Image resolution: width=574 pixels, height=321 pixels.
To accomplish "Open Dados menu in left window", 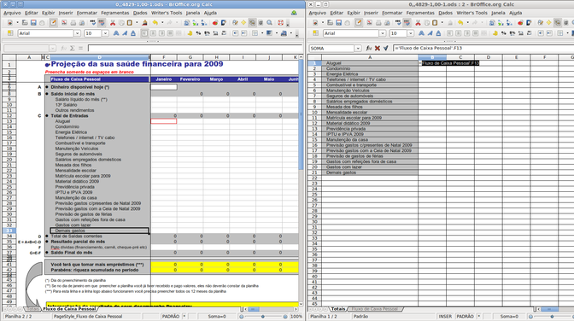I will tap(140, 13).
